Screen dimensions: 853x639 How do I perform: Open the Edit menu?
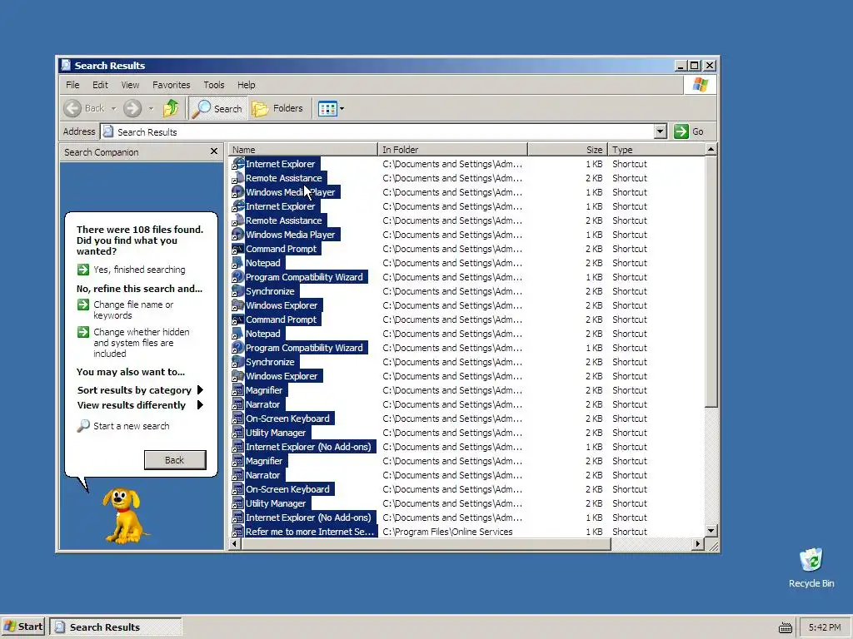100,85
